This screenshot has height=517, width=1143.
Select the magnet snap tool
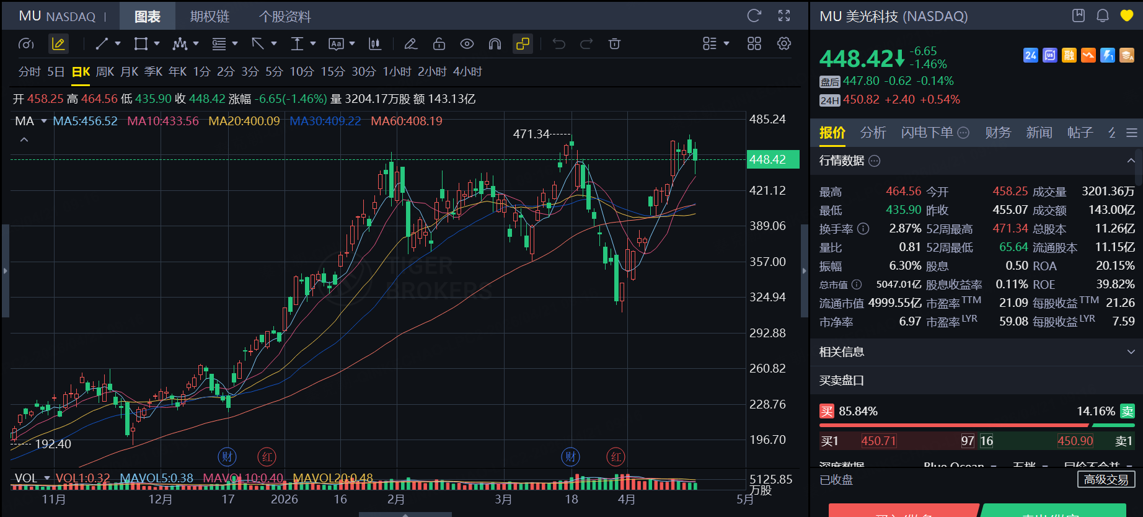(x=495, y=44)
